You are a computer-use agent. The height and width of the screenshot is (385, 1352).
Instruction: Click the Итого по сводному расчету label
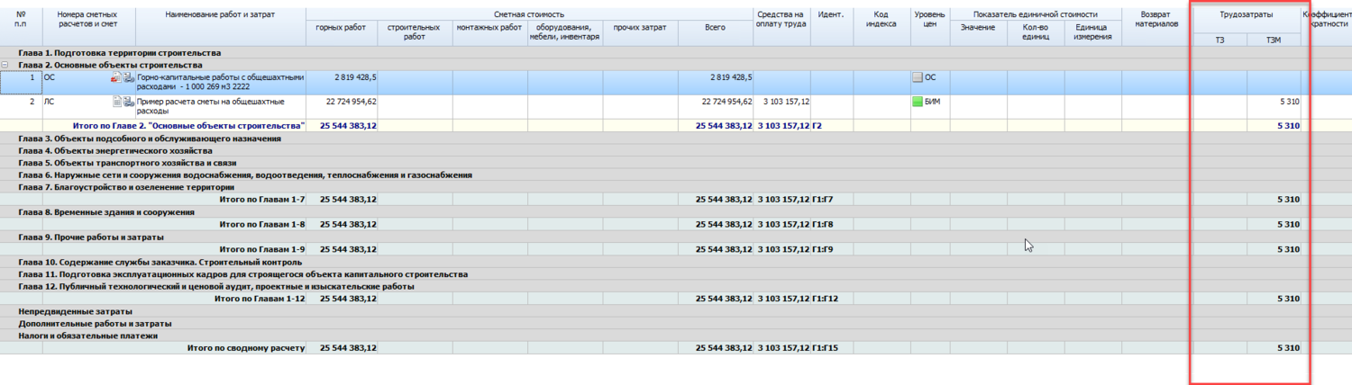[x=245, y=347]
